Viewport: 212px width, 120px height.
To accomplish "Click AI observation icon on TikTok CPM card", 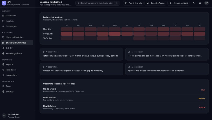I will click(129, 52).
